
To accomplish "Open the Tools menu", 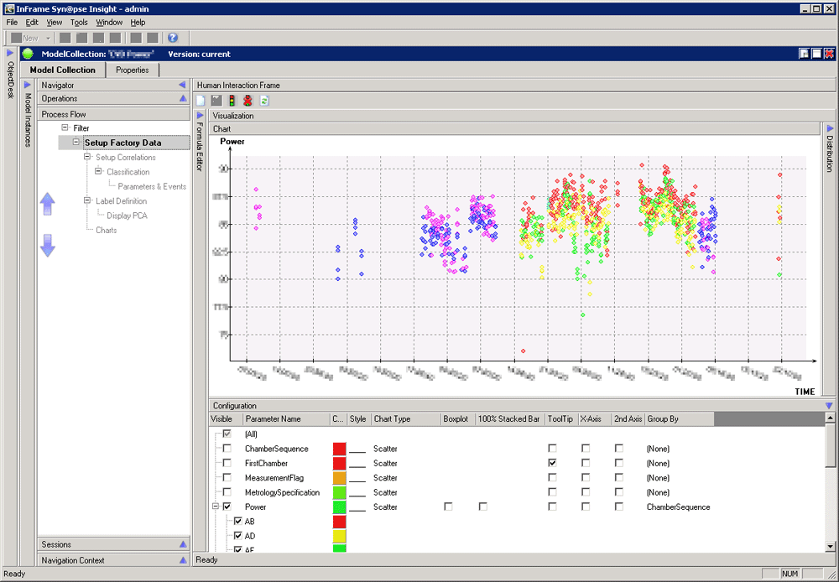I will [79, 23].
